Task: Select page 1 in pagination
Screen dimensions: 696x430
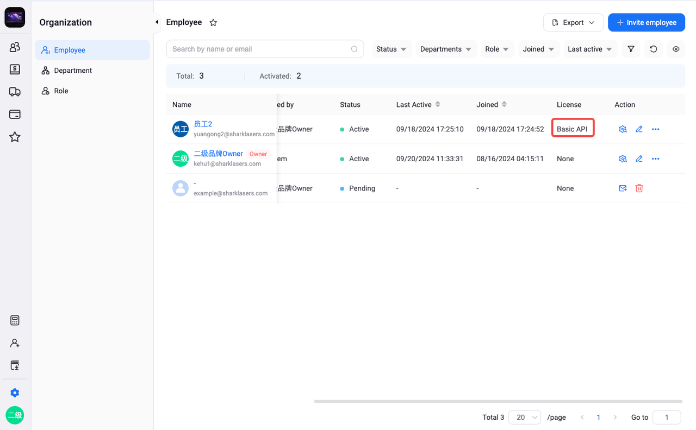Action: click(x=599, y=417)
